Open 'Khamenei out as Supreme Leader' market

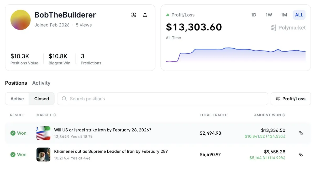(x=111, y=151)
